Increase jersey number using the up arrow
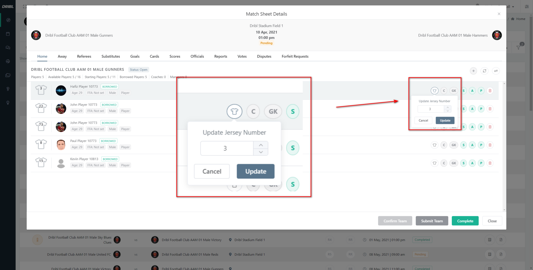The height and width of the screenshot is (270, 533). pyautogui.click(x=261, y=145)
